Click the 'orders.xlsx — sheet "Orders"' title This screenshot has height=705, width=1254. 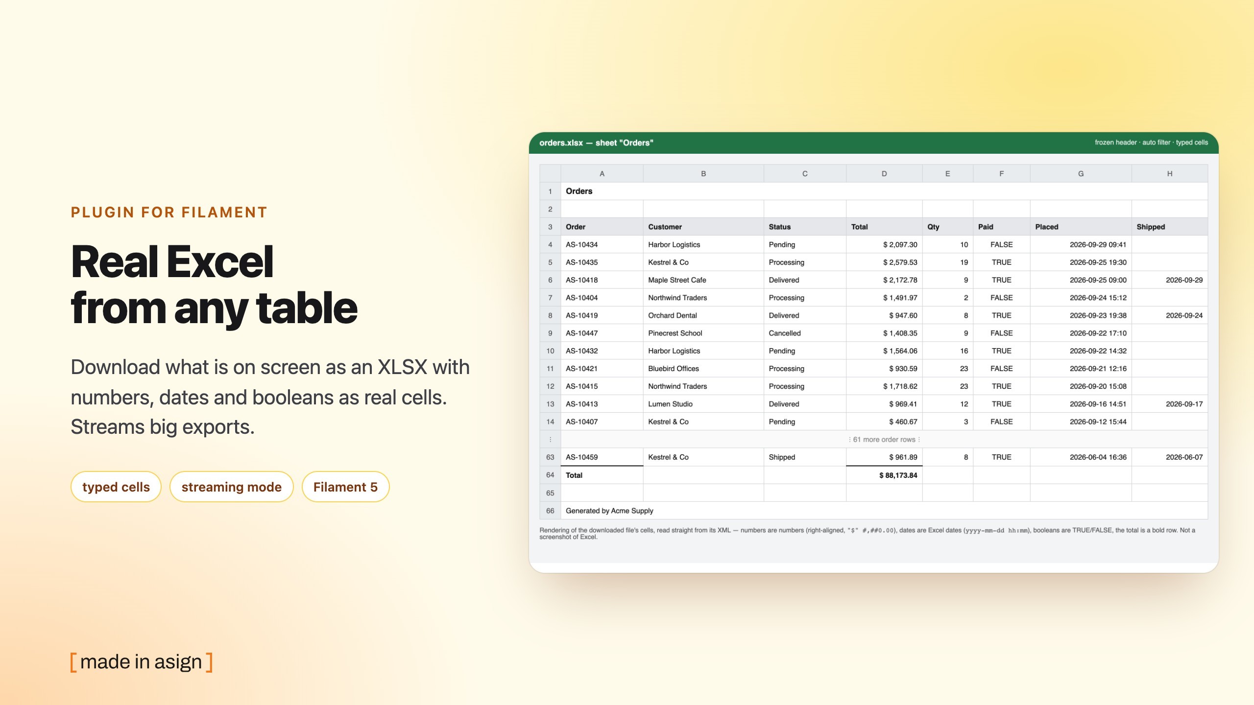(x=596, y=142)
